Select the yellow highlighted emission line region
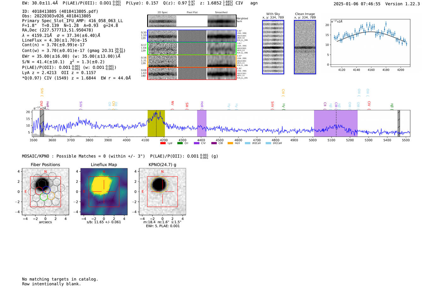The image size is (442, 301). 156,123
